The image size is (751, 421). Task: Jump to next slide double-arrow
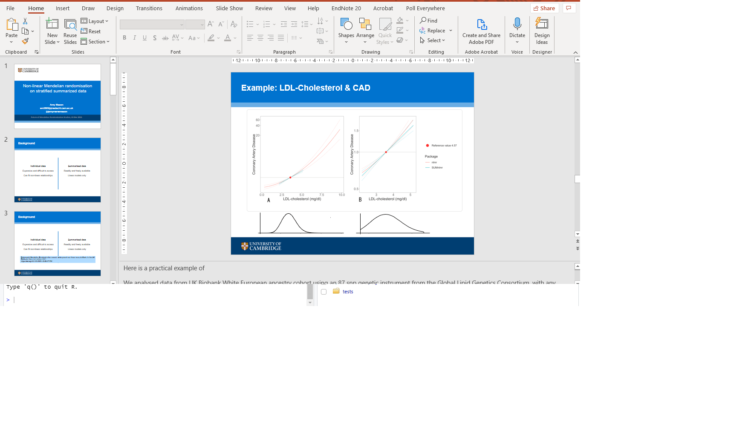(578, 249)
